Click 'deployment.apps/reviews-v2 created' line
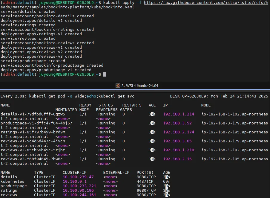 coord(41,52)
